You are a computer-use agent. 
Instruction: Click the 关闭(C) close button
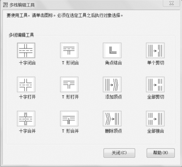(119, 153)
